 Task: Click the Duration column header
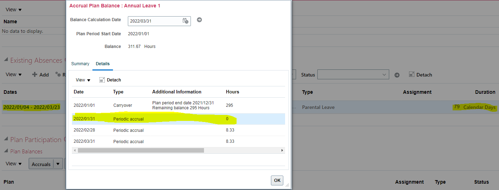click(x=485, y=92)
